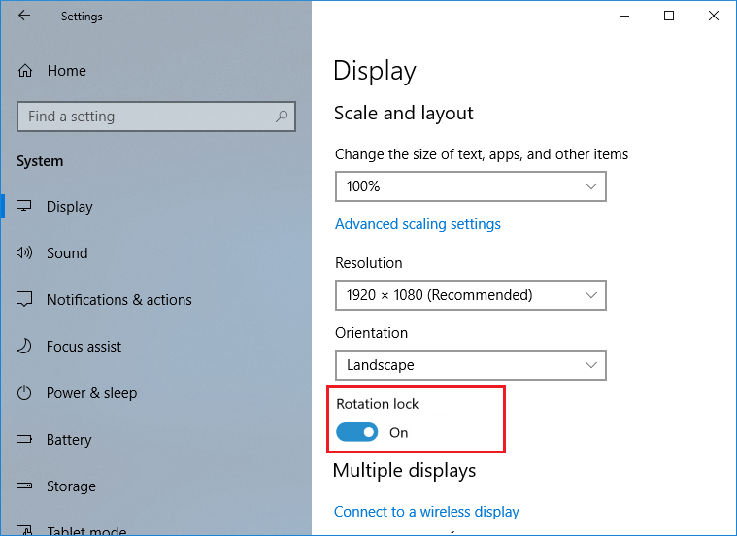The image size is (737, 536).
Task: Click the Find a setting field
Action: click(x=146, y=117)
